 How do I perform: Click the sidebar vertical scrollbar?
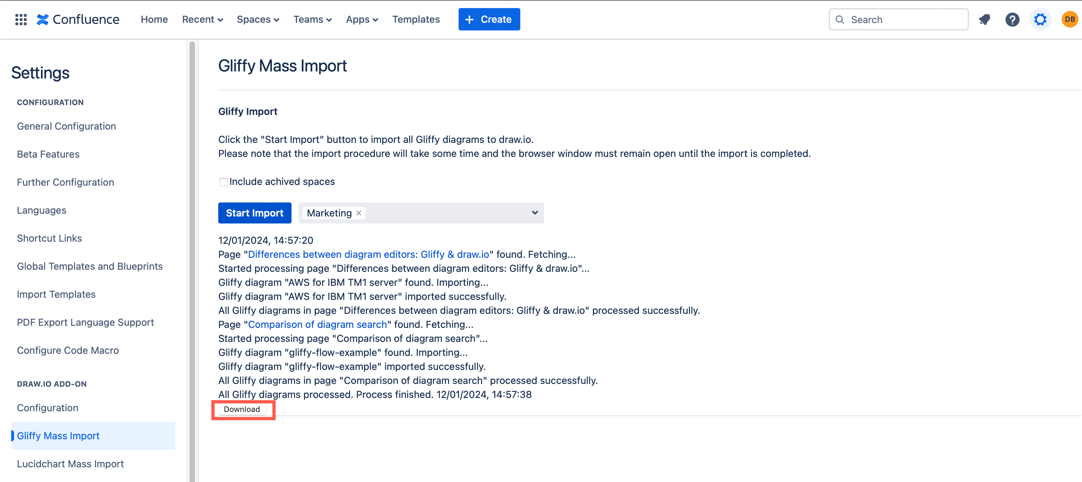[x=192, y=261]
